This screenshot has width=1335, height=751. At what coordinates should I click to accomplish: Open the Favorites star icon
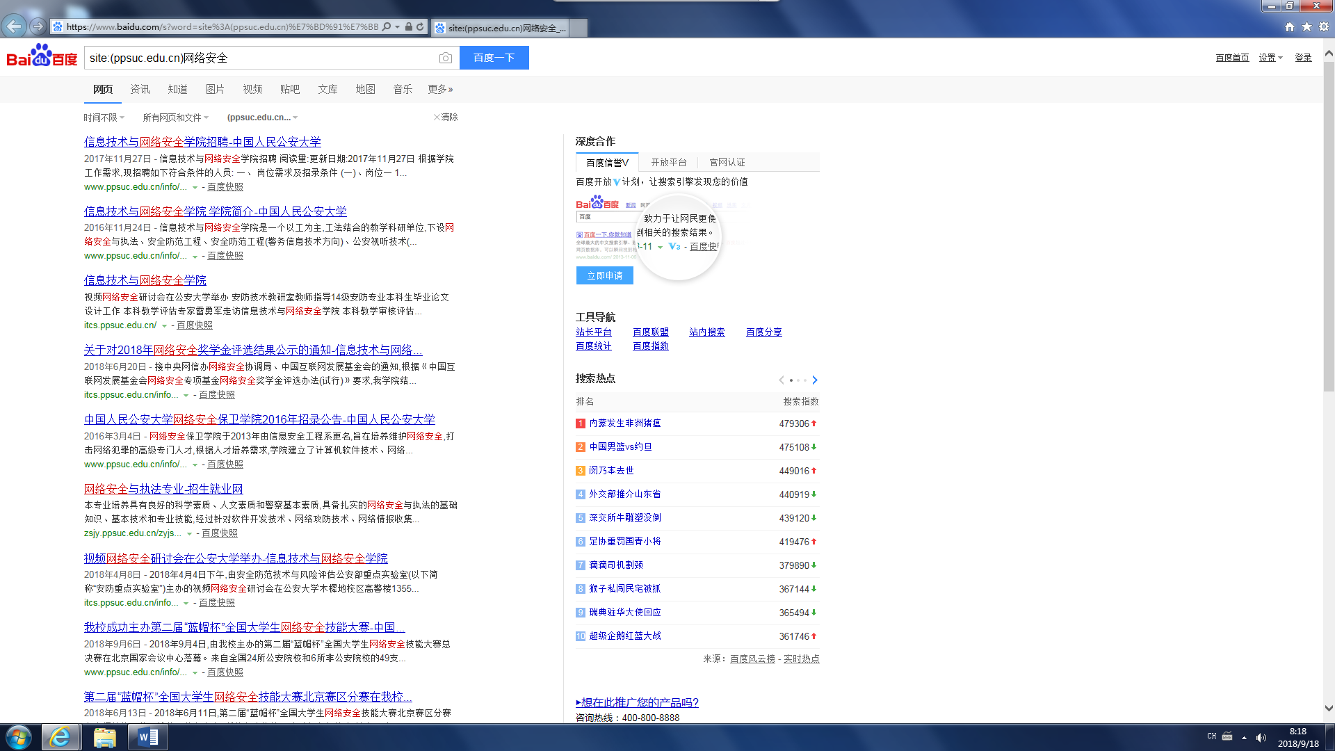click(x=1306, y=27)
